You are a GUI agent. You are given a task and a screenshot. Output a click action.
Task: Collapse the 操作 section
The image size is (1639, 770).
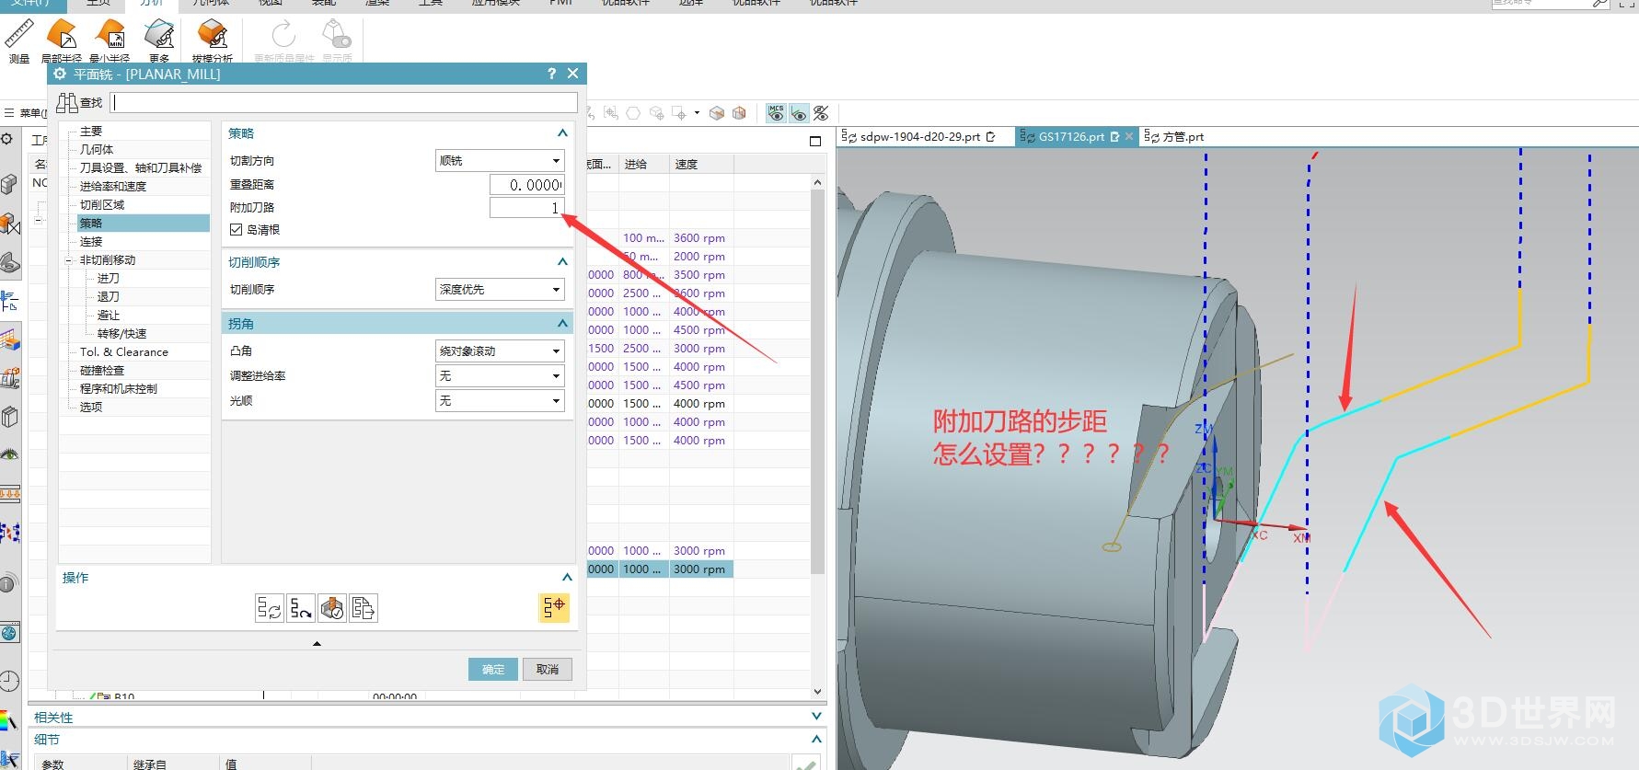click(x=567, y=578)
